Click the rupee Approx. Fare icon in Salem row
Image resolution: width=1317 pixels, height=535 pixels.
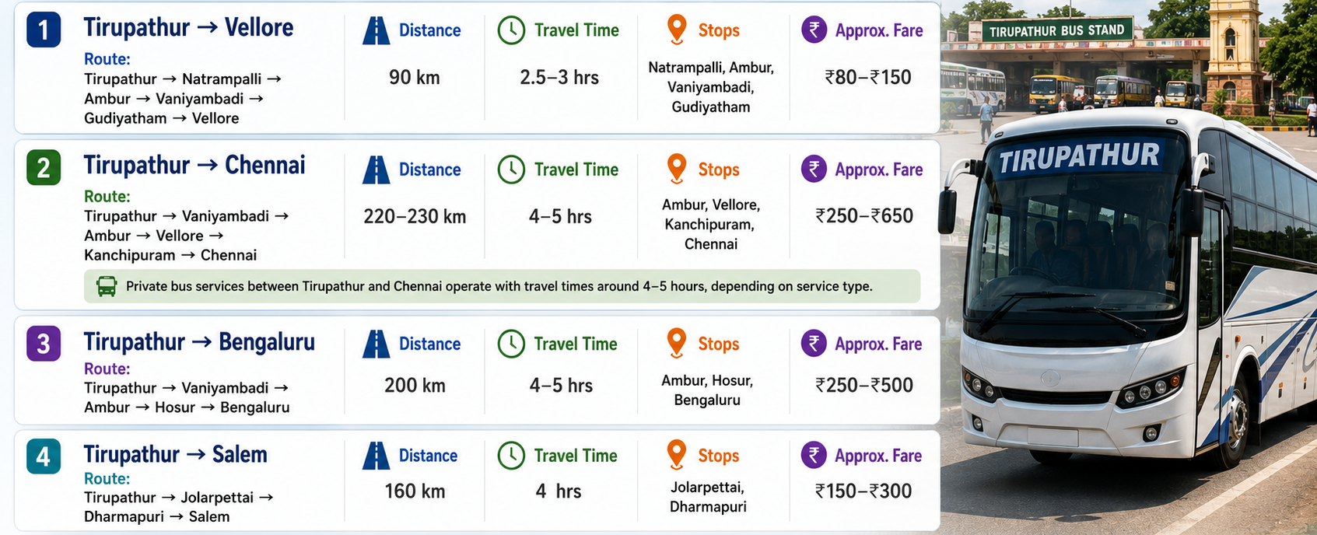click(814, 456)
